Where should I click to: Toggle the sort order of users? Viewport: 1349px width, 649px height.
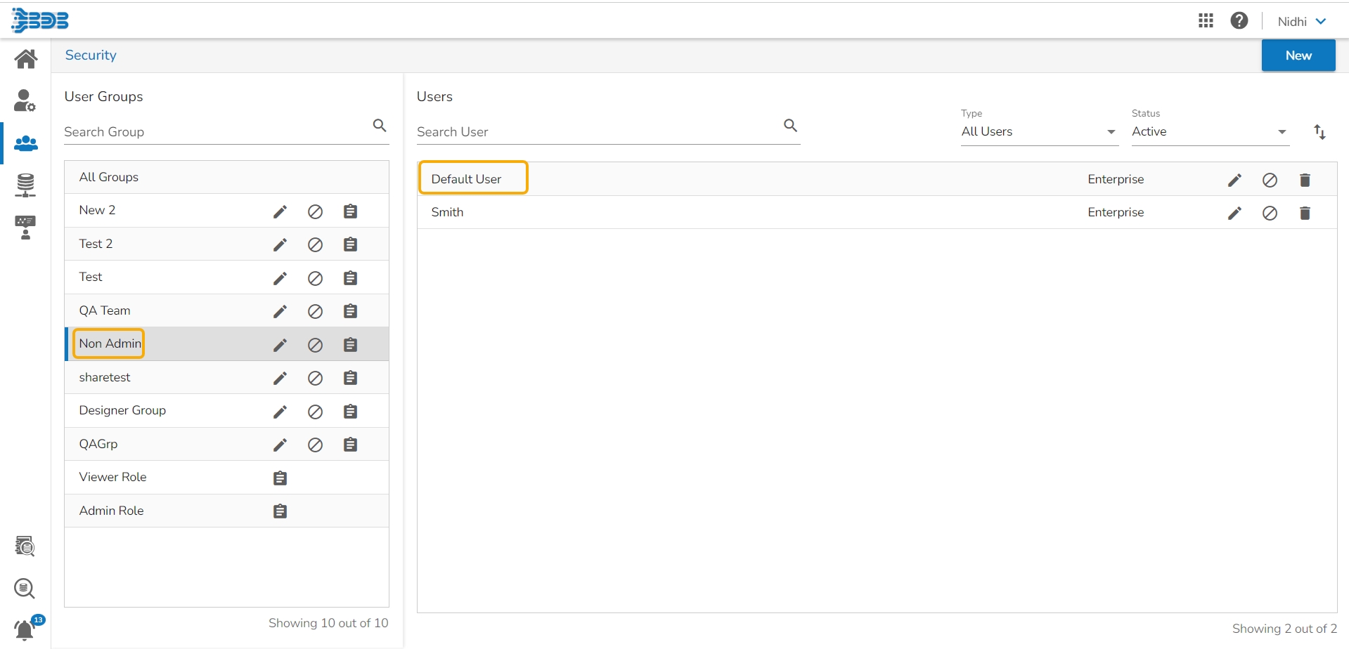(x=1319, y=132)
